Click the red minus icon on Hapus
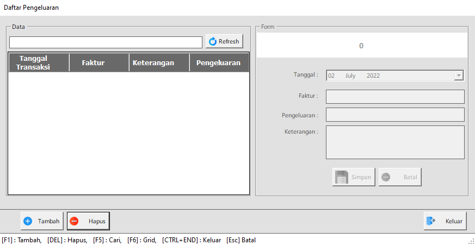 tap(74, 221)
